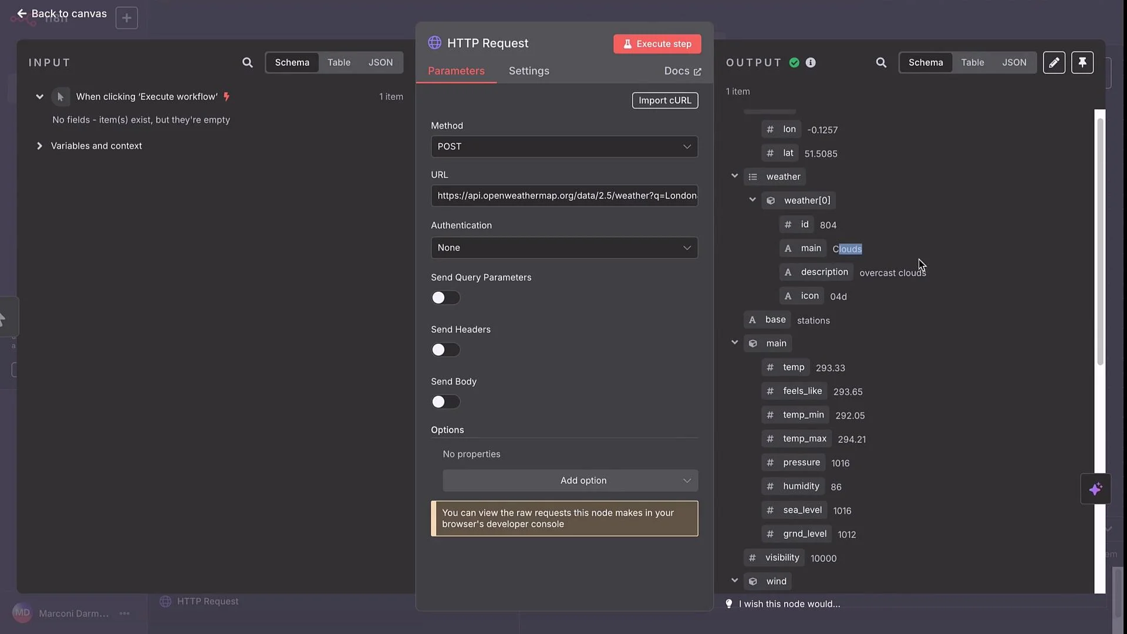Click the pencil edit output icon
The image size is (1127, 634).
tap(1054, 62)
